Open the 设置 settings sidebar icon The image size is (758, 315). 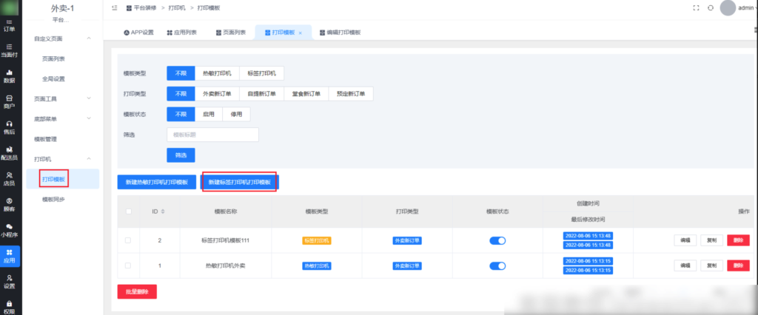click(x=10, y=282)
